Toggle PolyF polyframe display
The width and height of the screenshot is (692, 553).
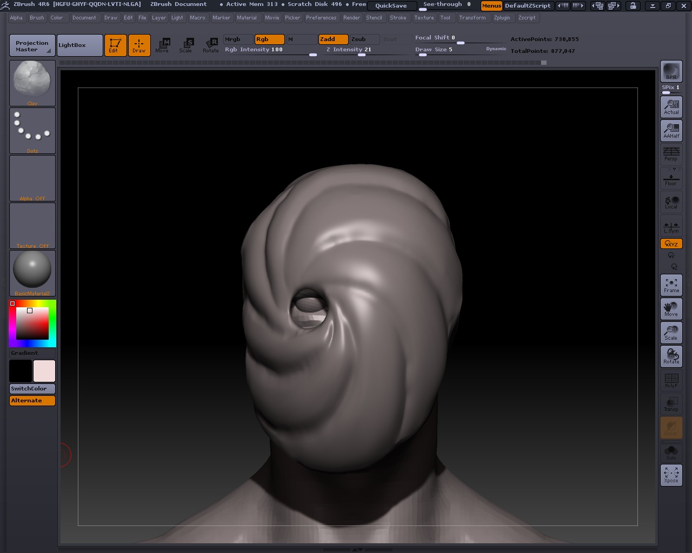(x=671, y=380)
